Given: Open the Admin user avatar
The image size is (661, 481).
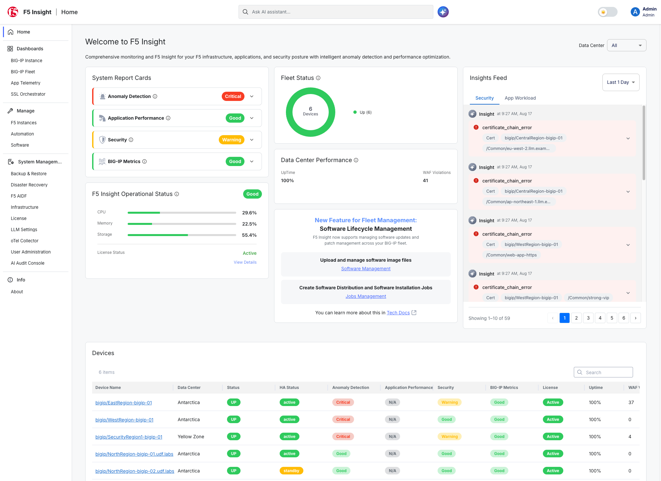Looking at the screenshot, I should click(x=635, y=12).
